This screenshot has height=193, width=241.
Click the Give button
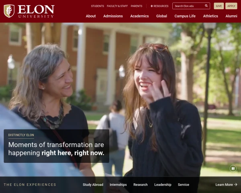(219, 6)
